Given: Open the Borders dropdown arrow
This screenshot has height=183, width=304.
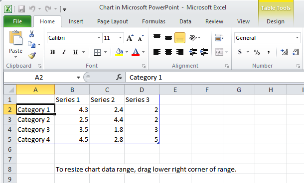Looking at the screenshot, I should click(106, 52).
